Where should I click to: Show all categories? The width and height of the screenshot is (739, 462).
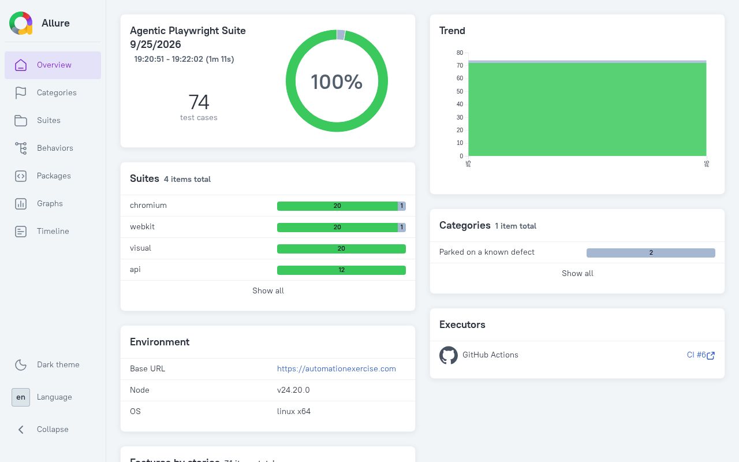(x=577, y=273)
